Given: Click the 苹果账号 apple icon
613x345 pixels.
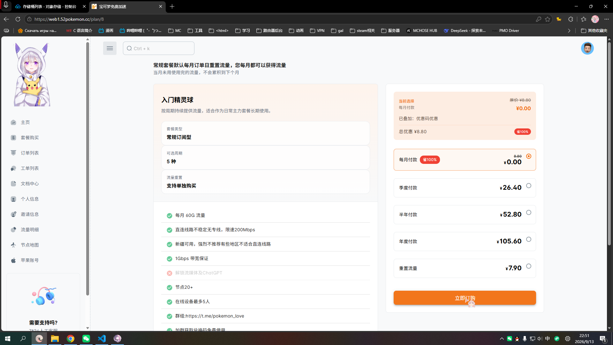Looking at the screenshot, I should [13, 260].
